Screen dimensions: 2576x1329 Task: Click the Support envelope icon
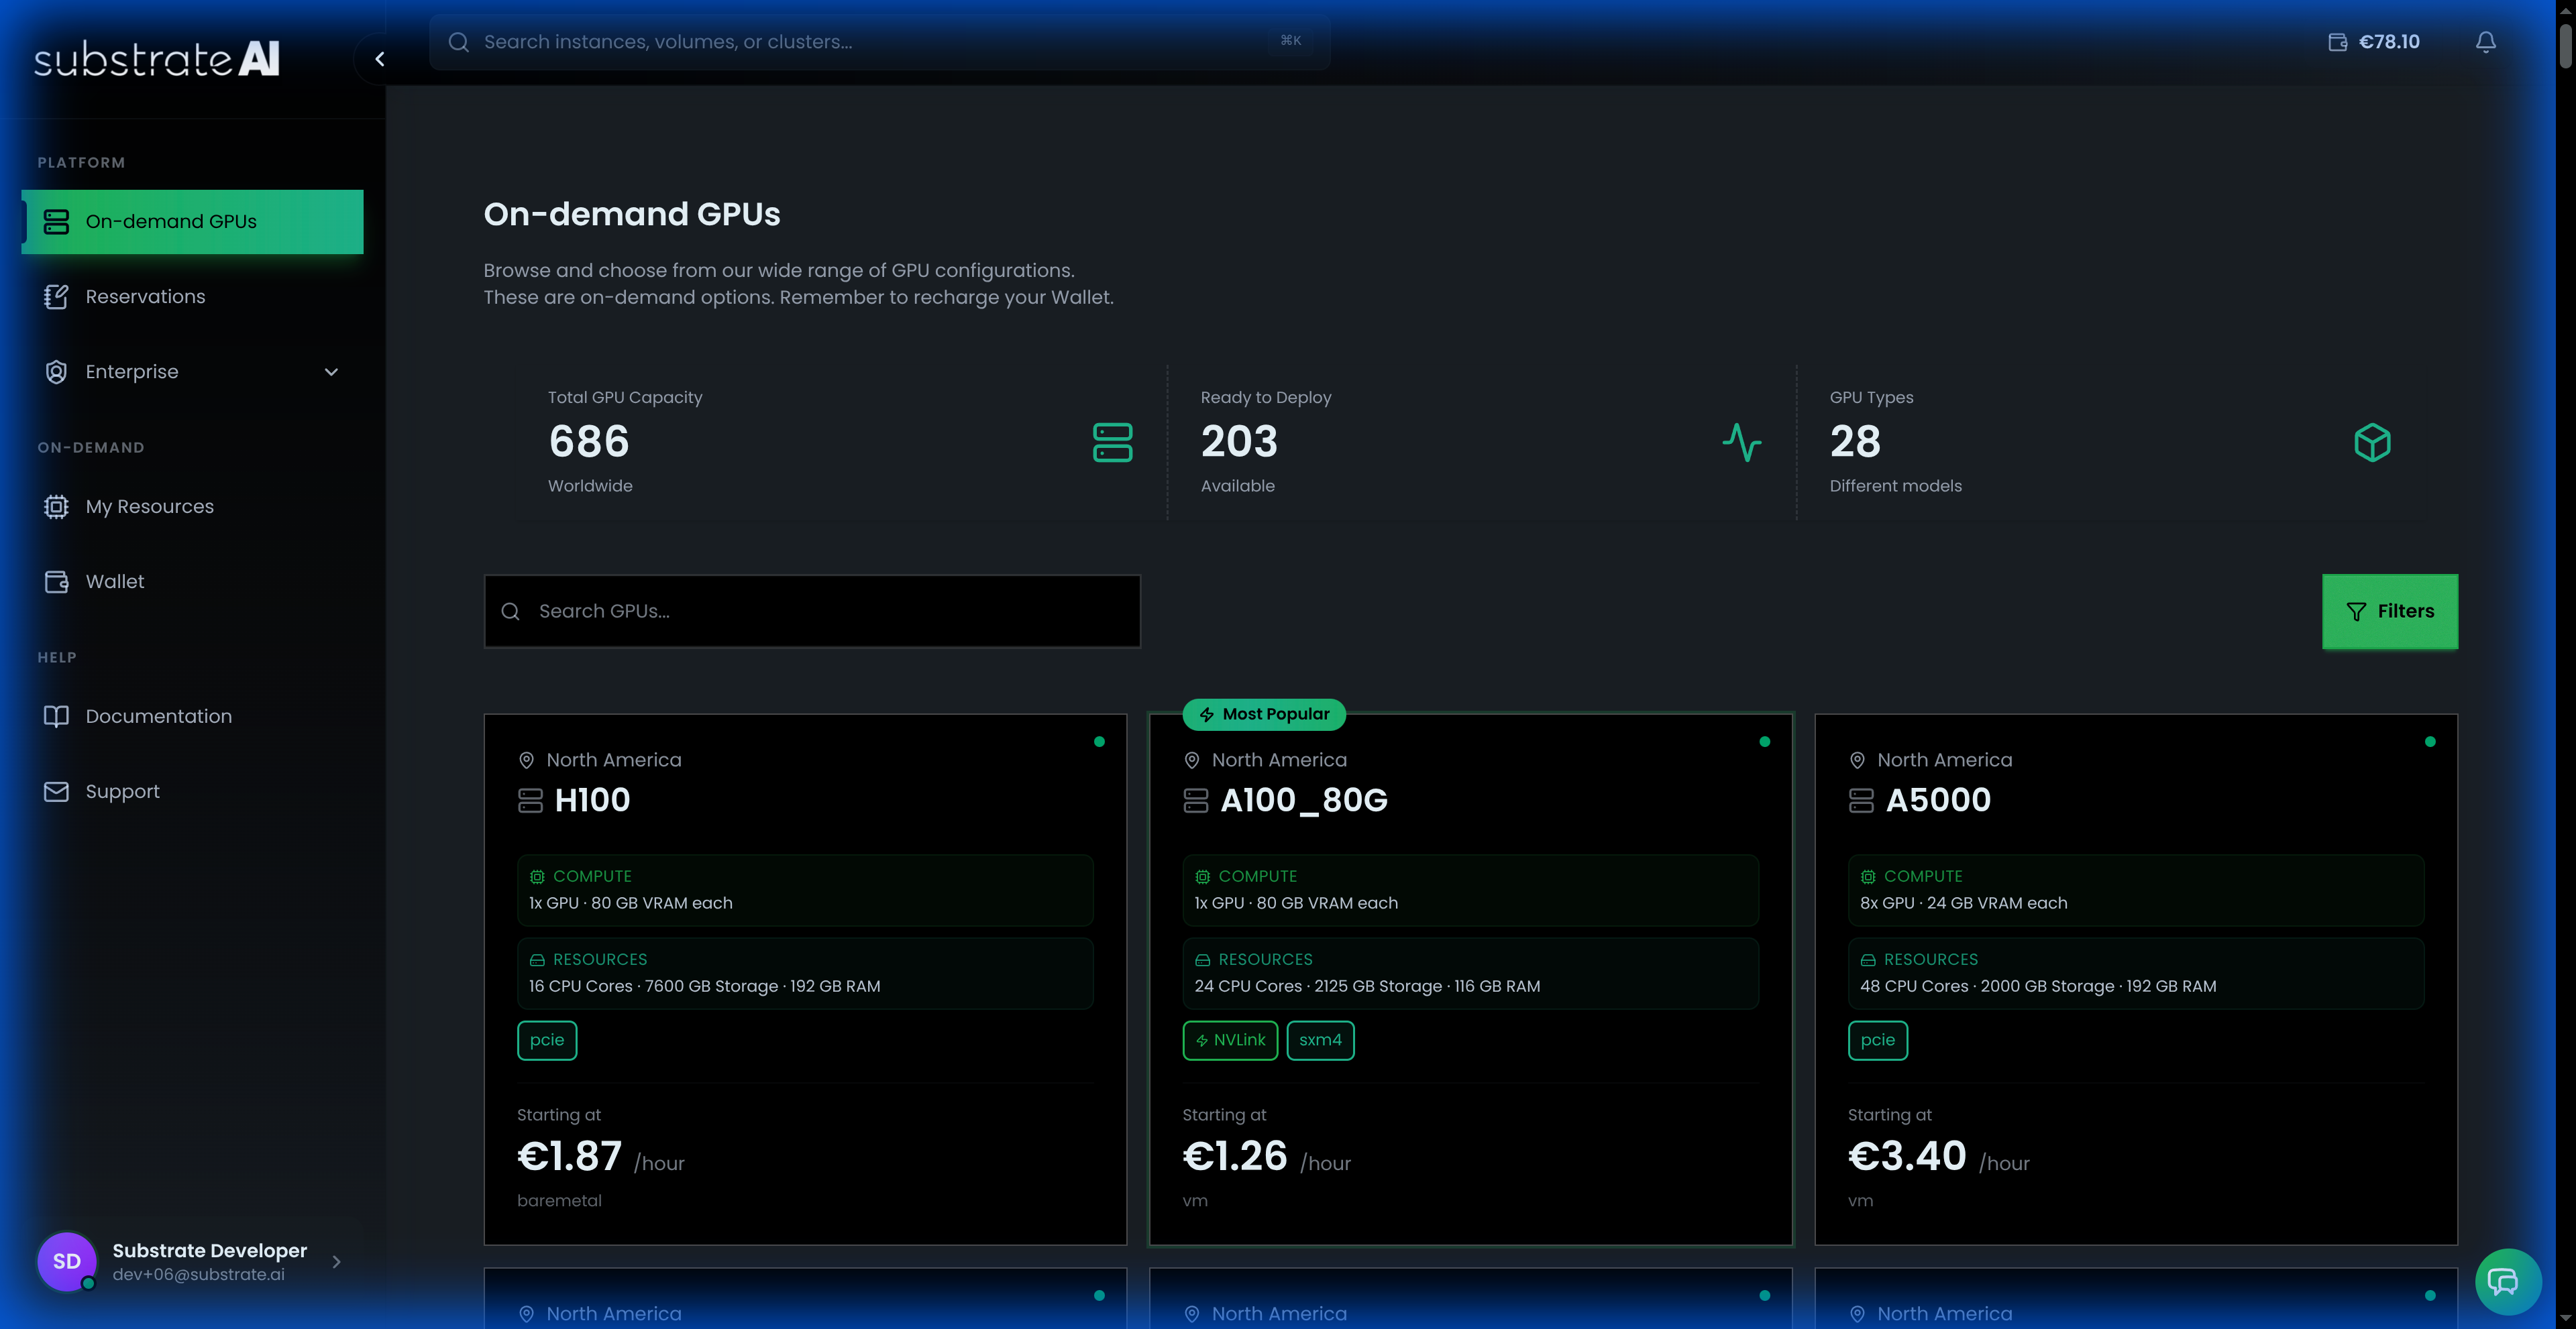(56, 791)
